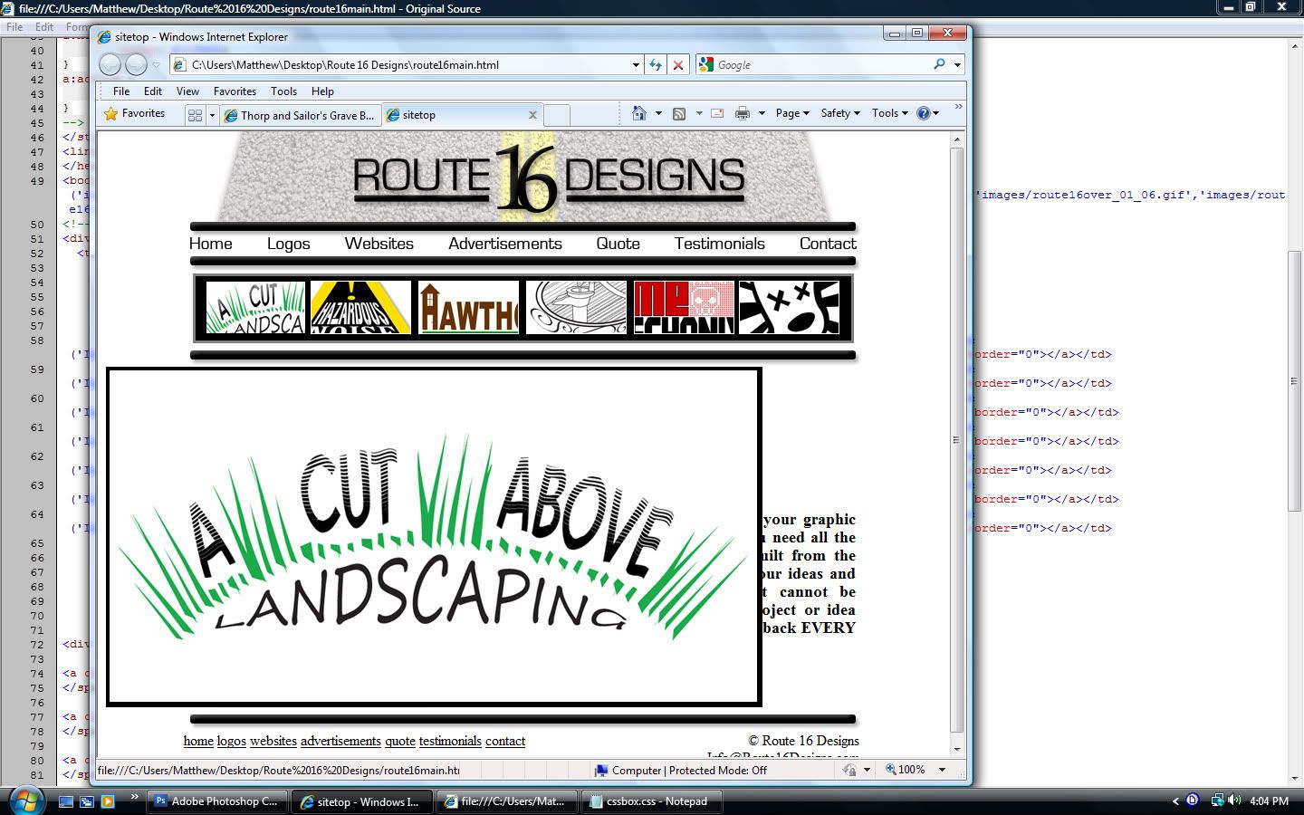Screen dimensions: 1304x815
Task: Open a new blank tab
Action: coord(557,115)
